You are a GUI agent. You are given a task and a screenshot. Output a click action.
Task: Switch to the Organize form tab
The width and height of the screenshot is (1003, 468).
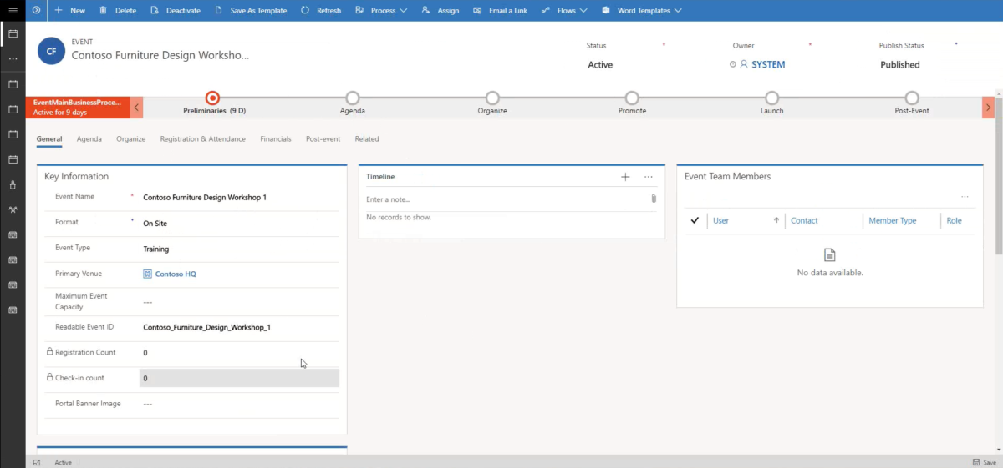131,139
